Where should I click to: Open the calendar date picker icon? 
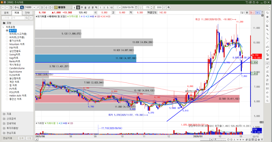[x=136, y=7]
